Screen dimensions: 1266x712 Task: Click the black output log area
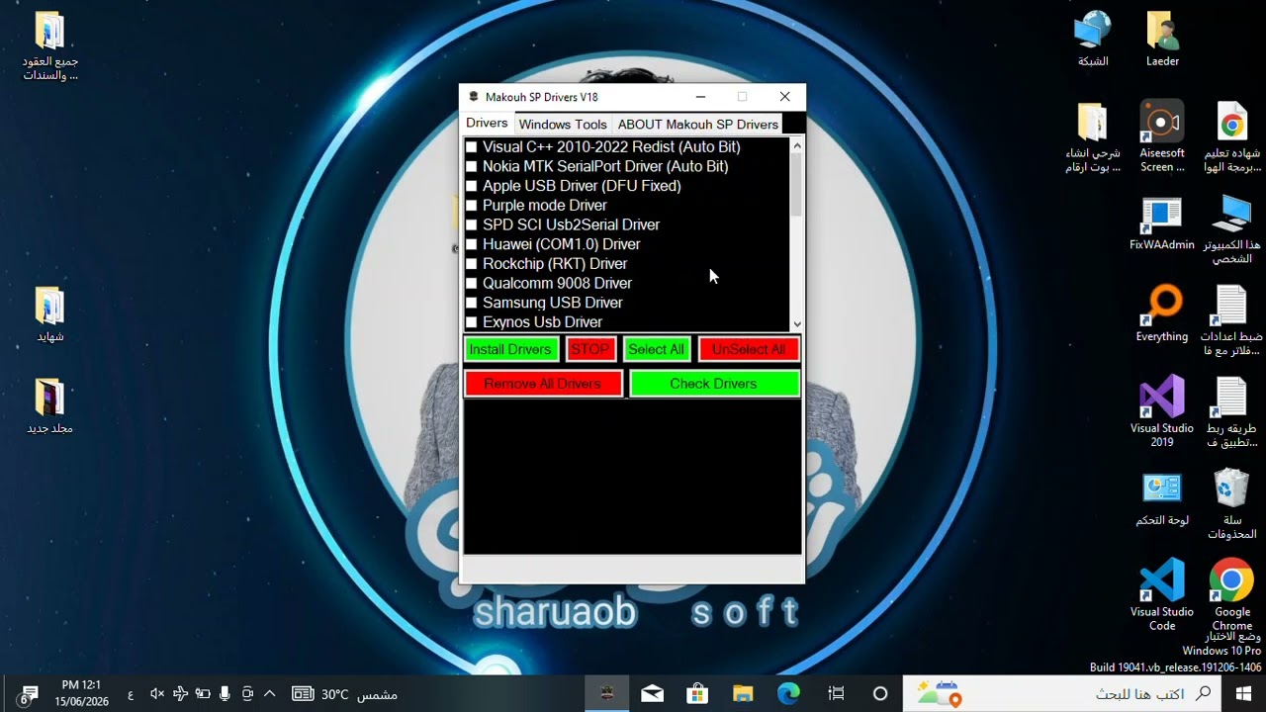[x=632, y=478]
